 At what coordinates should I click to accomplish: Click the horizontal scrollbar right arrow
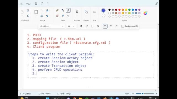pos(156,90)
